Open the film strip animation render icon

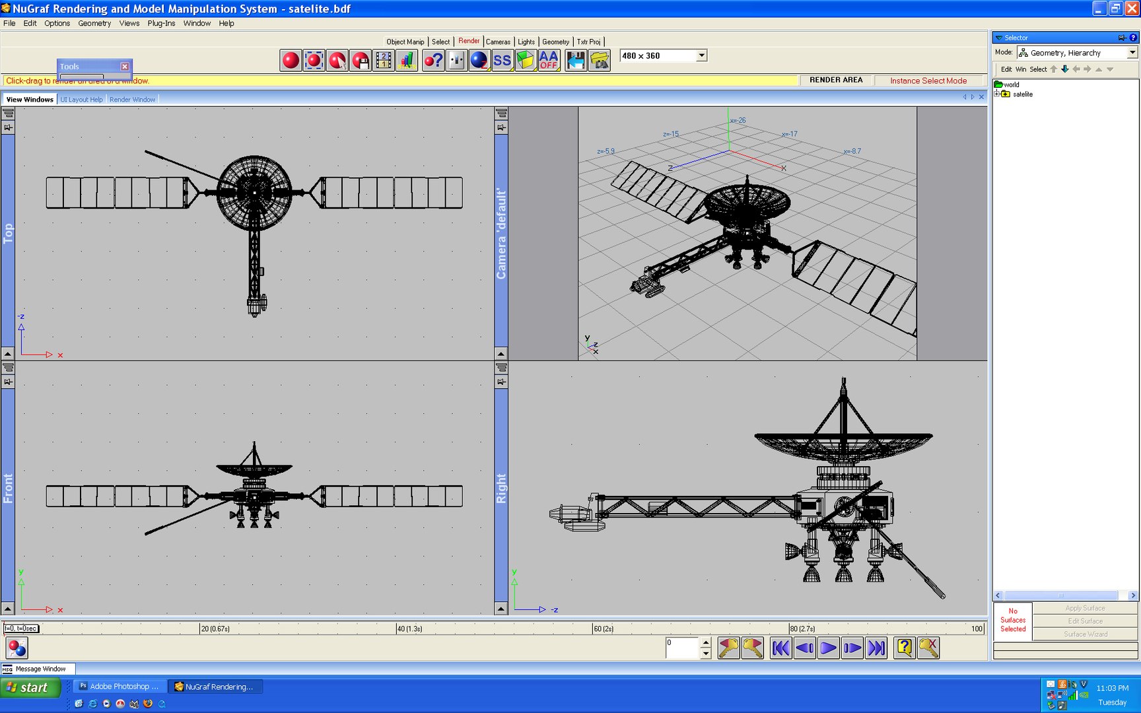point(384,61)
